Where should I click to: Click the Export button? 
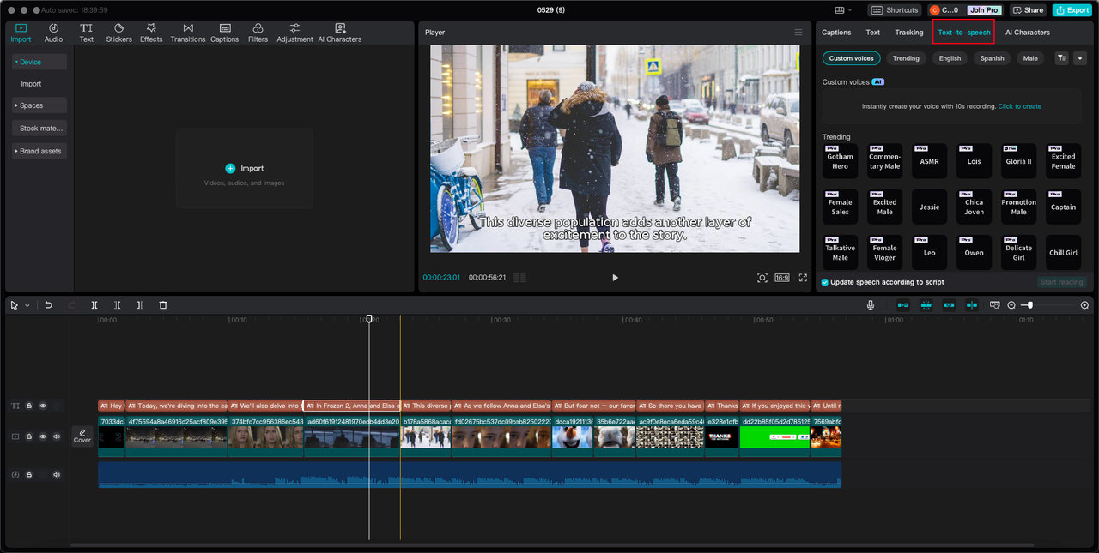(1072, 10)
